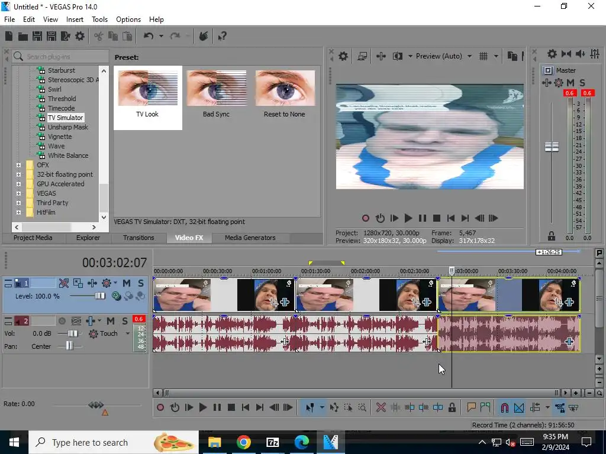Open the Options menu

point(128,20)
